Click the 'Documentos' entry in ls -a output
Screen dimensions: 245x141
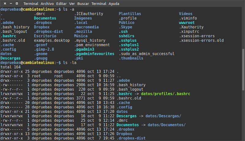[45, 18]
